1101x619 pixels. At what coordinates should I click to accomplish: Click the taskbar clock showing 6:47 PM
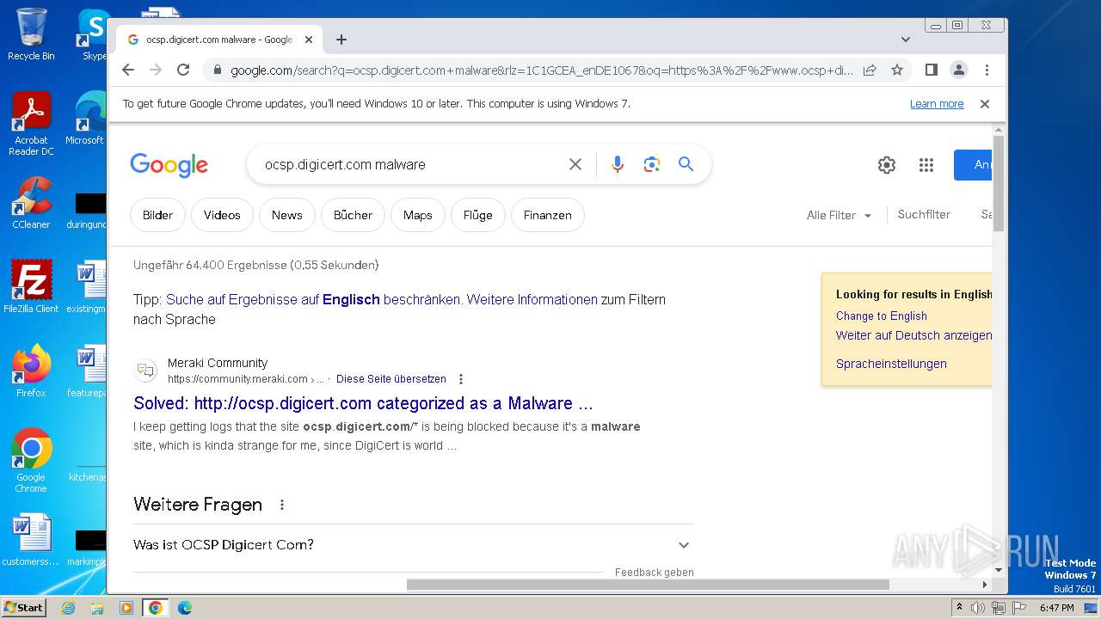click(1057, 608)
